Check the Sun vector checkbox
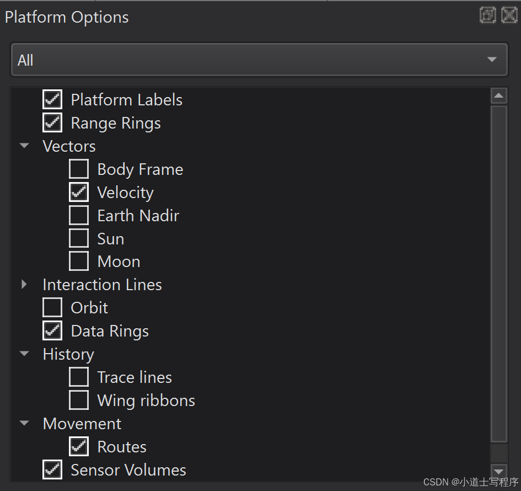Screen dimensions: 521x491 tap(79, 238)
